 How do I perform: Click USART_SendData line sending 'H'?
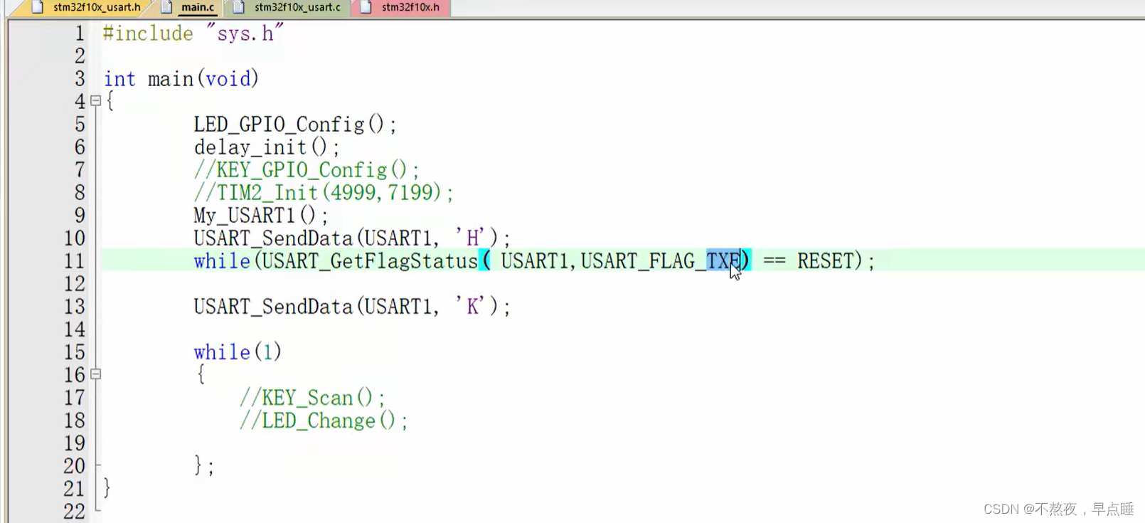[x=352, y=238]
